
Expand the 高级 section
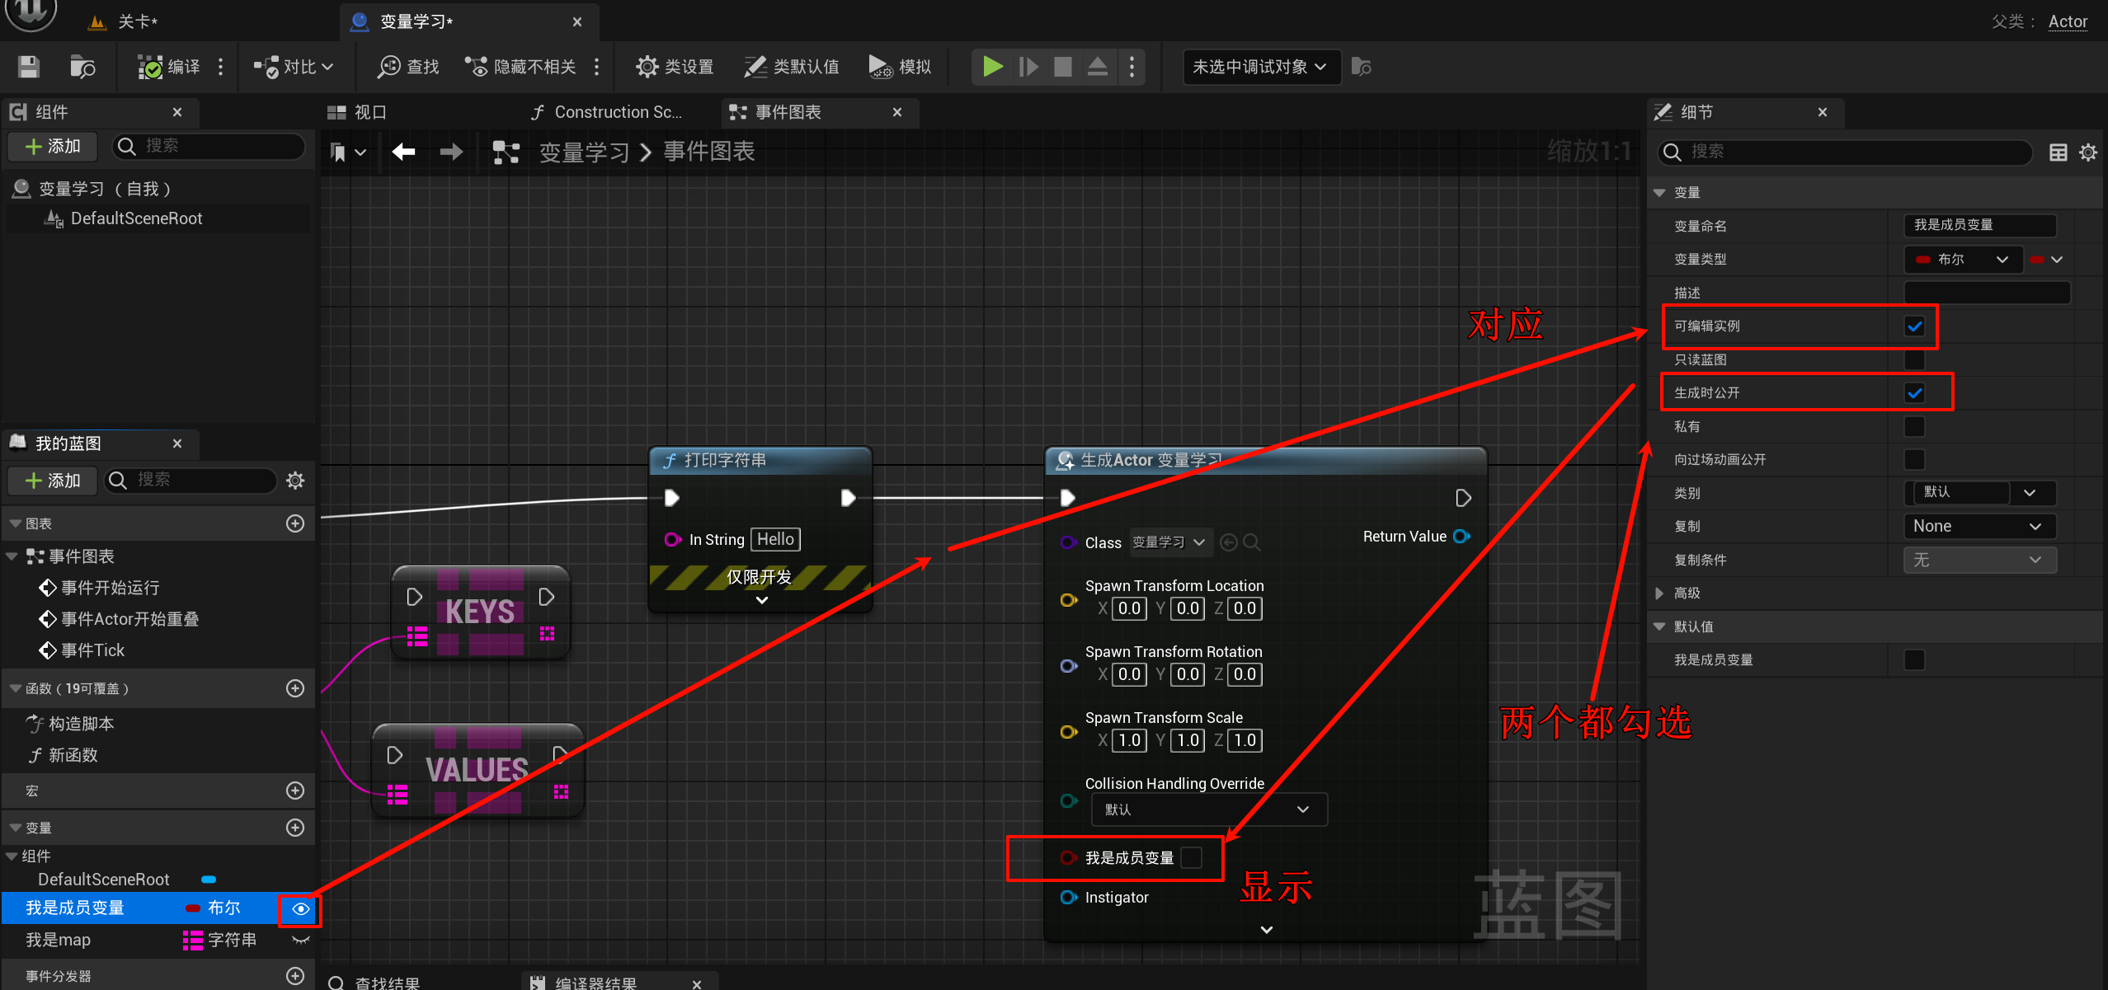(x=1659, y=593)
